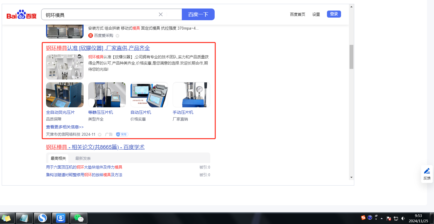Clear the search box with the X icon
This screenshot has height=224, width=434.
161,14
